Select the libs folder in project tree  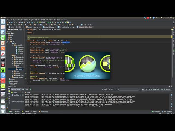click(10, 37)
